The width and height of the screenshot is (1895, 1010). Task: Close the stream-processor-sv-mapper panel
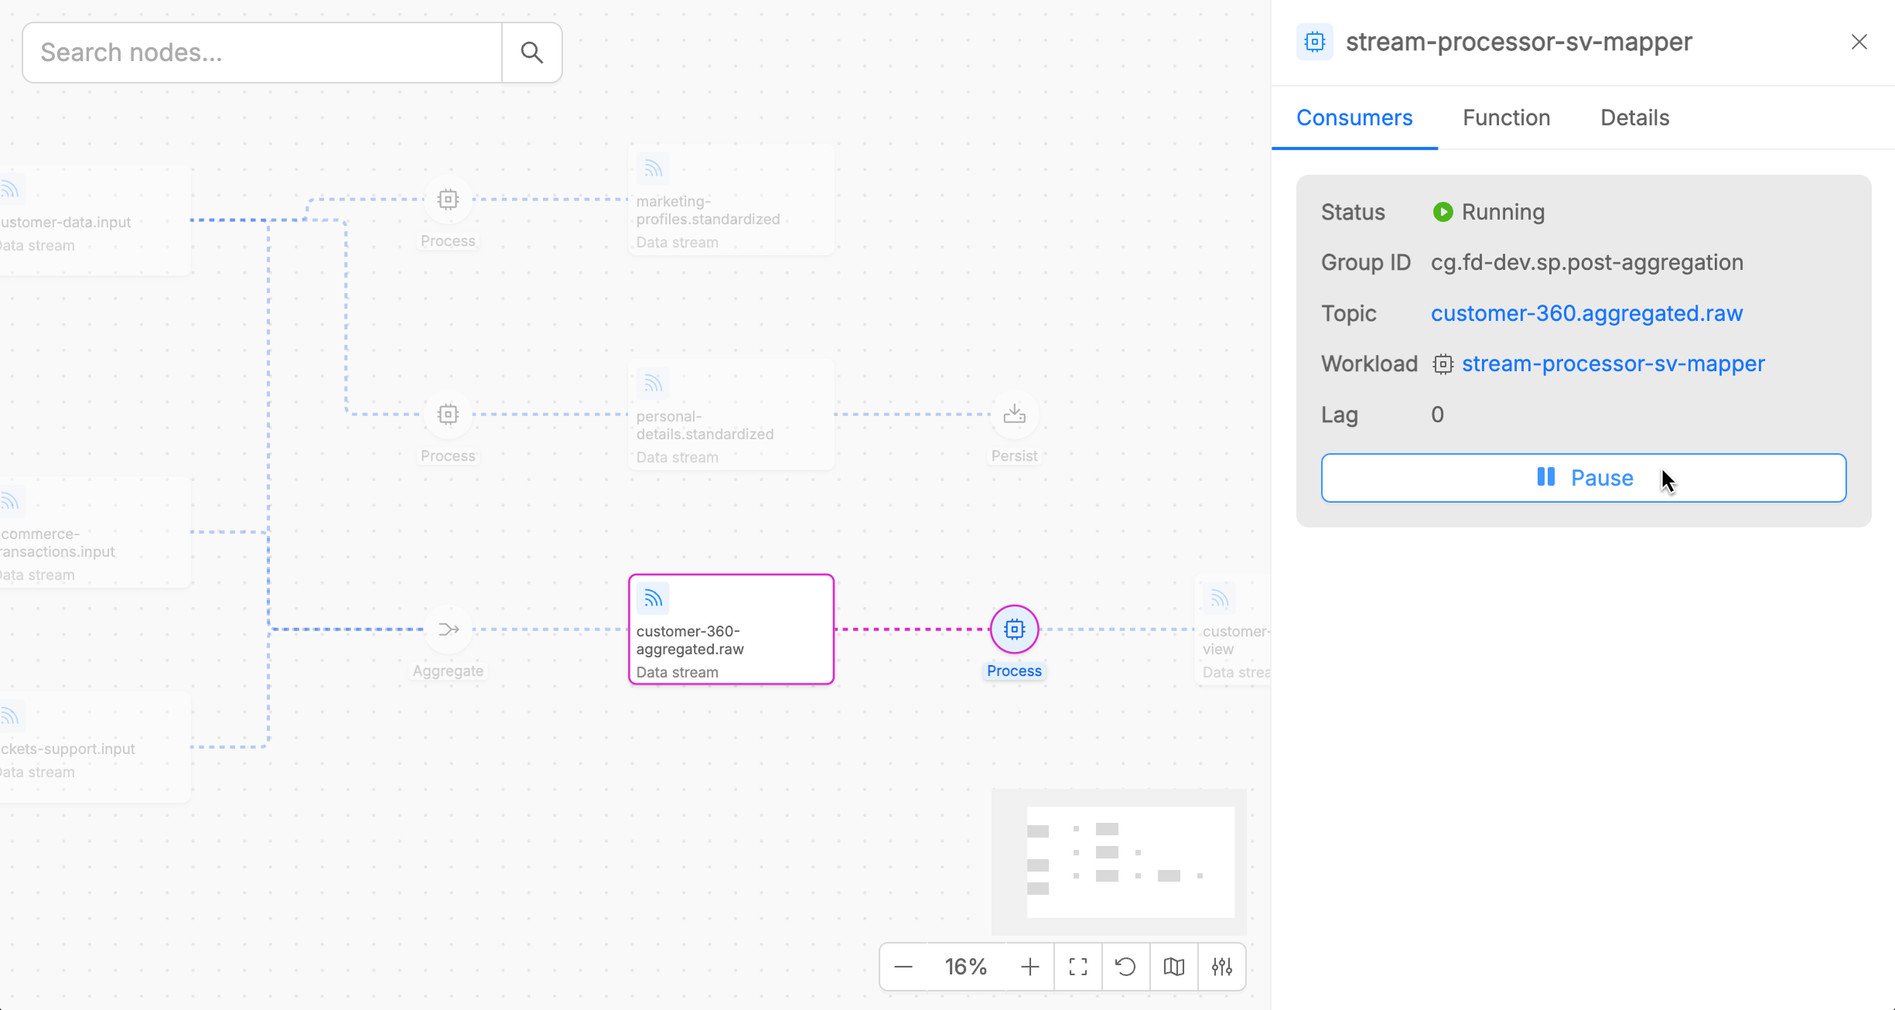1859,42
